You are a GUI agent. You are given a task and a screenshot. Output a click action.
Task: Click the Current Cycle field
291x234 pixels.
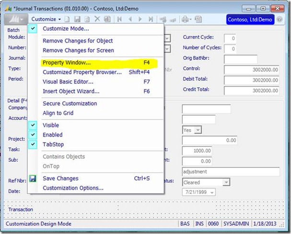(230, 39)
